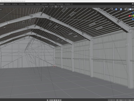Open the proportional editing falloff dropdown

click(64, 7)
